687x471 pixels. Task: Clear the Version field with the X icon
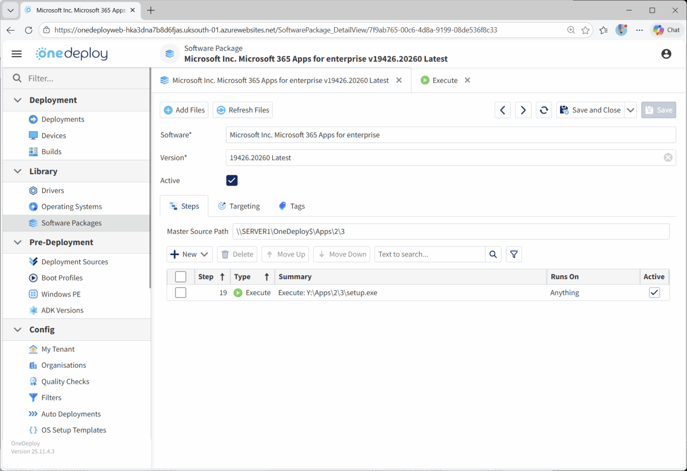click(x=668, y=157)
